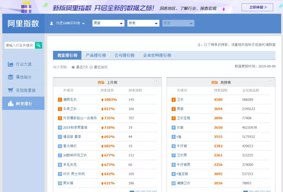Image resolution: width=283 pixels, height=192 pixels.
Task: Click the green search magnifier icon
Action: pos(39,45)
